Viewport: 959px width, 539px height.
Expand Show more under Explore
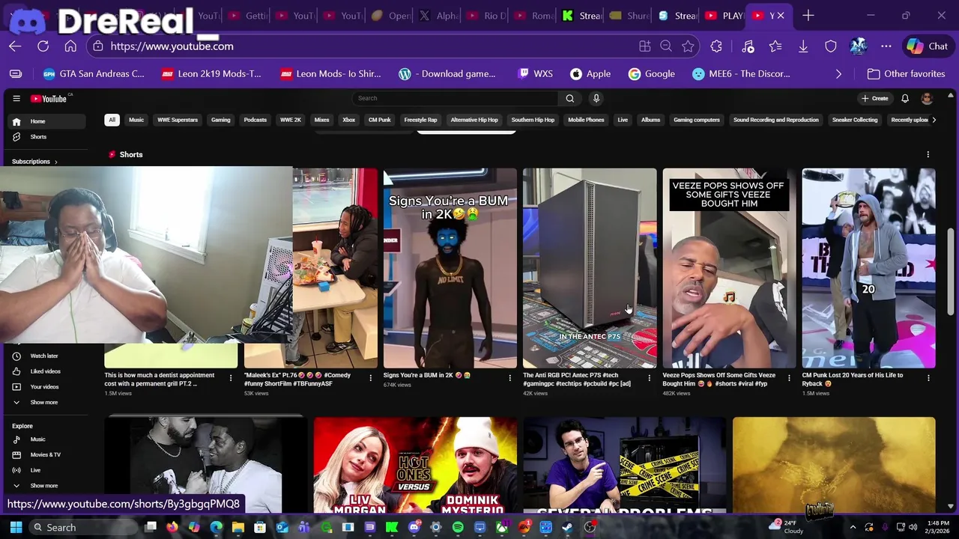point(46,486)
